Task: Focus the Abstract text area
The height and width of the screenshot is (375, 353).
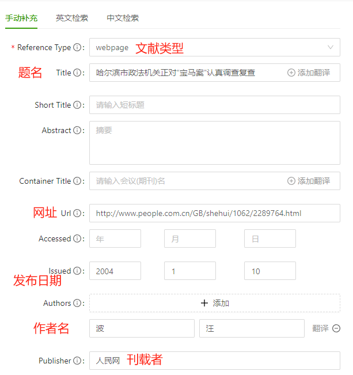Action: (215, 143)
